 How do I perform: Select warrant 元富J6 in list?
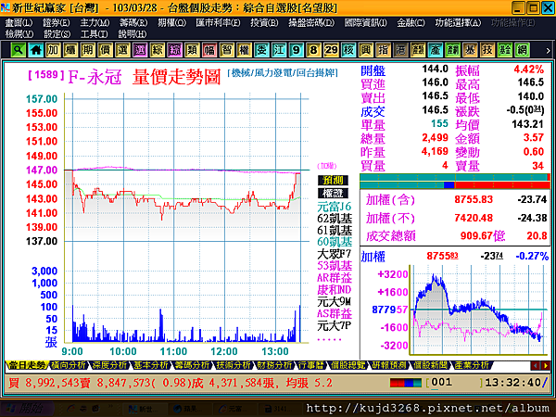point(334,207)
